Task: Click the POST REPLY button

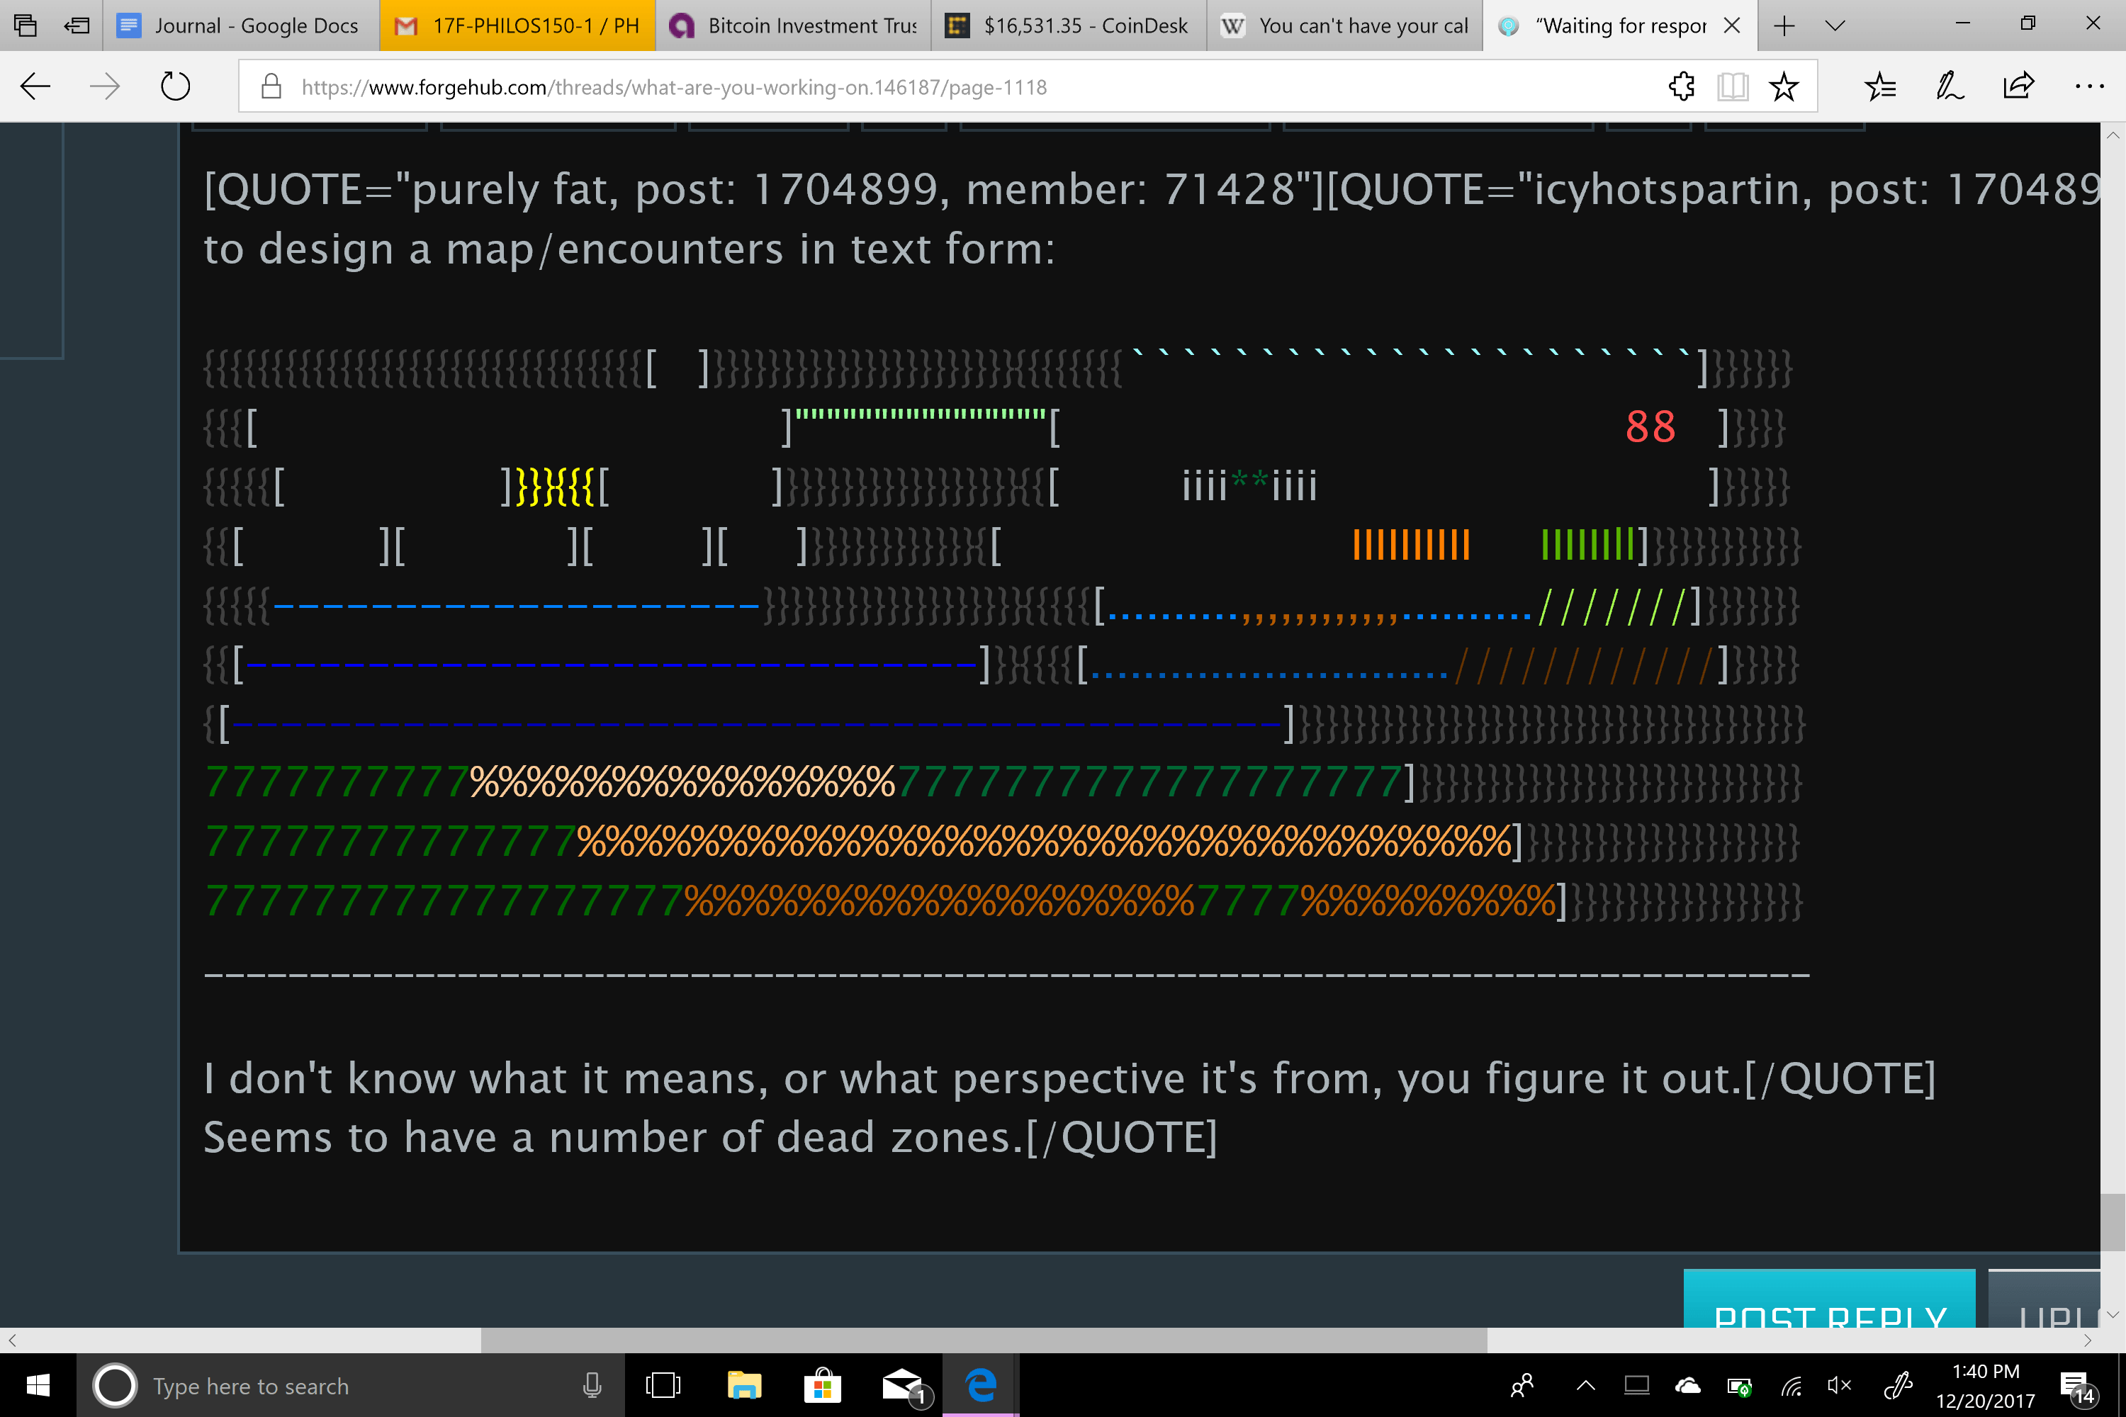Action: coord(1830,1299)
